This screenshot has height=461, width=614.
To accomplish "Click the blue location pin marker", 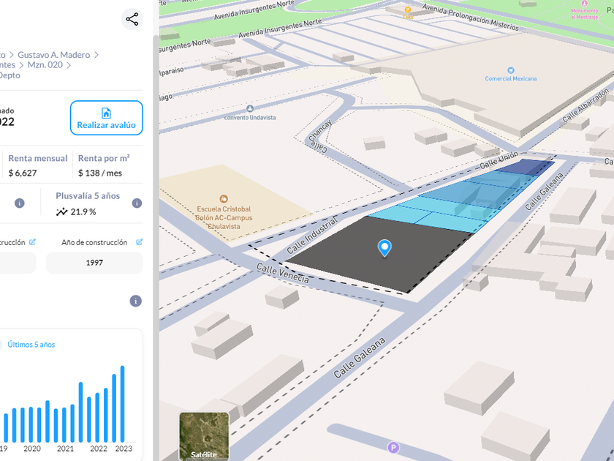I will pos(384,248).
